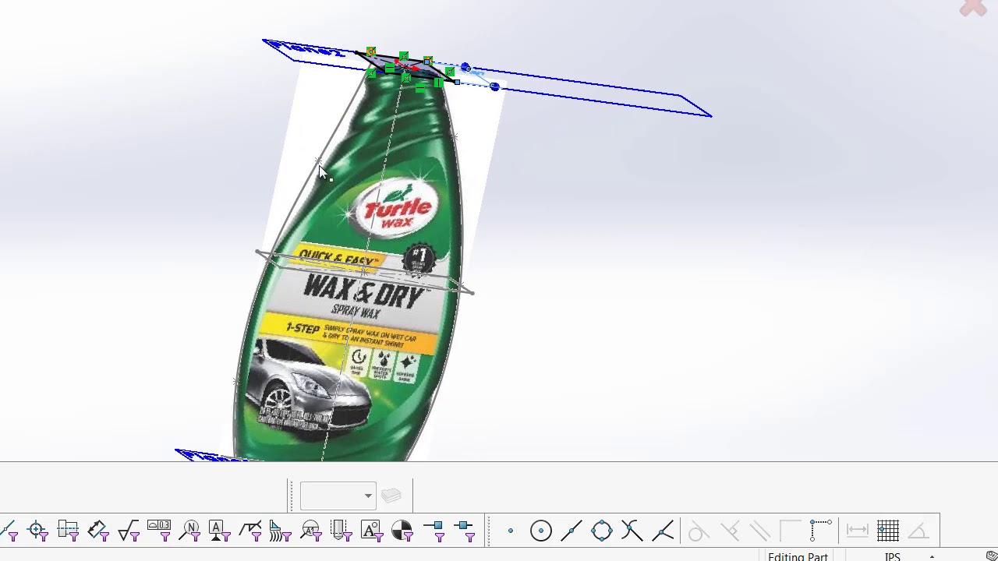This screenshot has height=561, width=998.
Task: Toggle the Filter Datum Targets selection filter
Action: tap(310, 531)
